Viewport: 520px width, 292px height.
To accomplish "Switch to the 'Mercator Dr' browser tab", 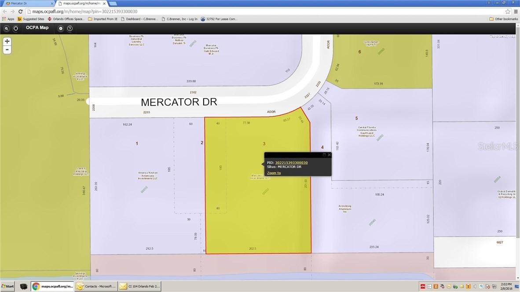I will coord(28,4).
